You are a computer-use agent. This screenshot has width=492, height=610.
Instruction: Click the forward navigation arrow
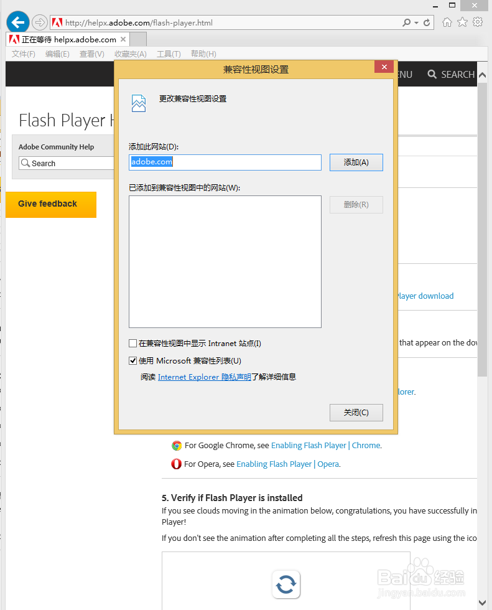click(39, 22)
